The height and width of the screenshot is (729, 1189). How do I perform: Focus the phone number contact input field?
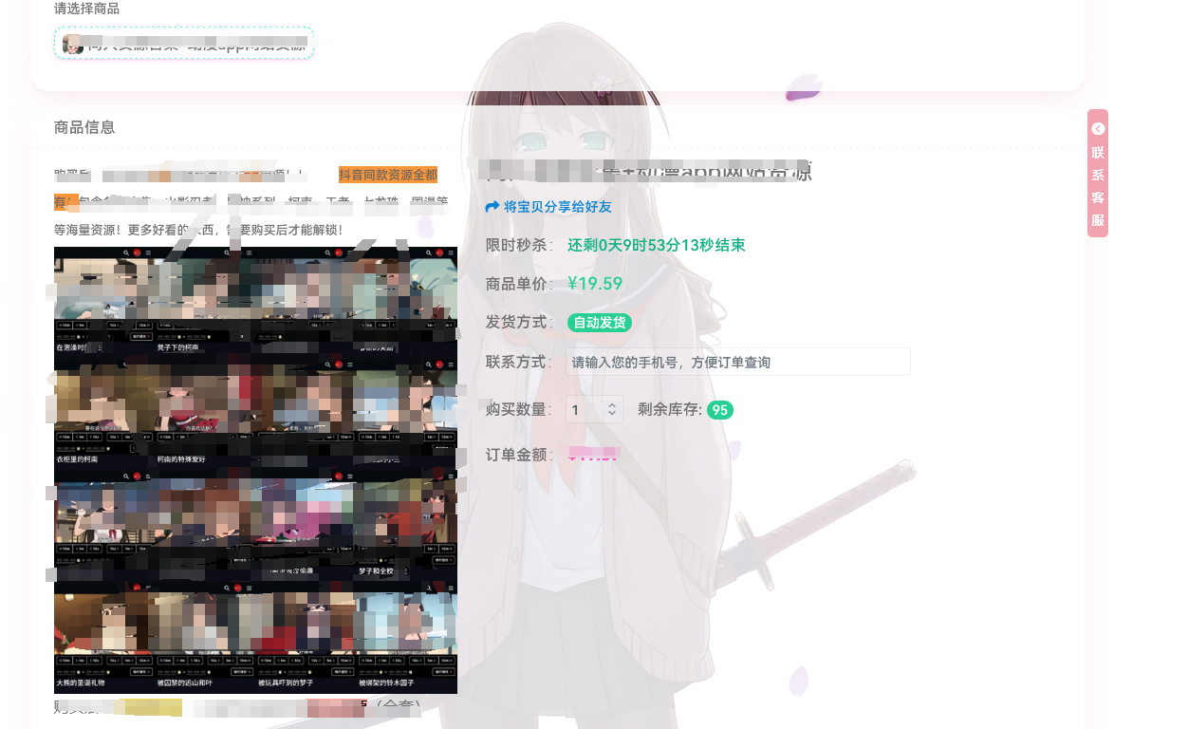click(x=738, y=362)
